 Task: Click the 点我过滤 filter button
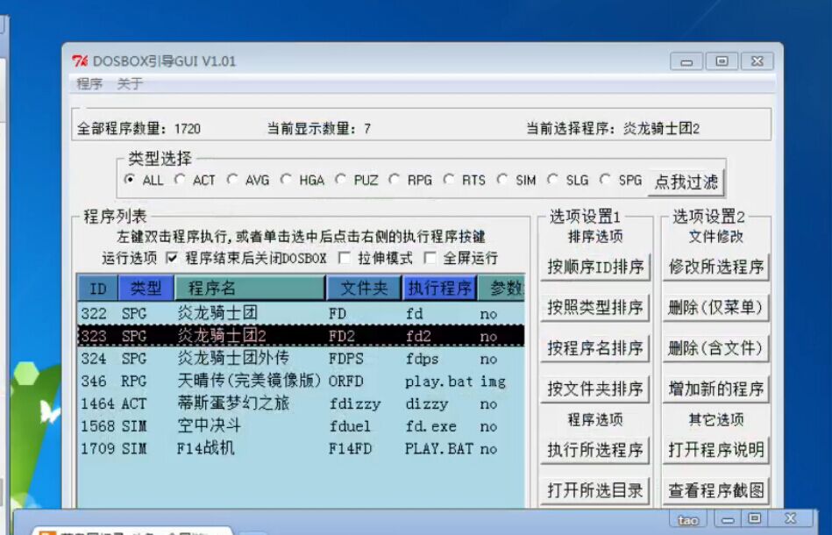(686, 182)
